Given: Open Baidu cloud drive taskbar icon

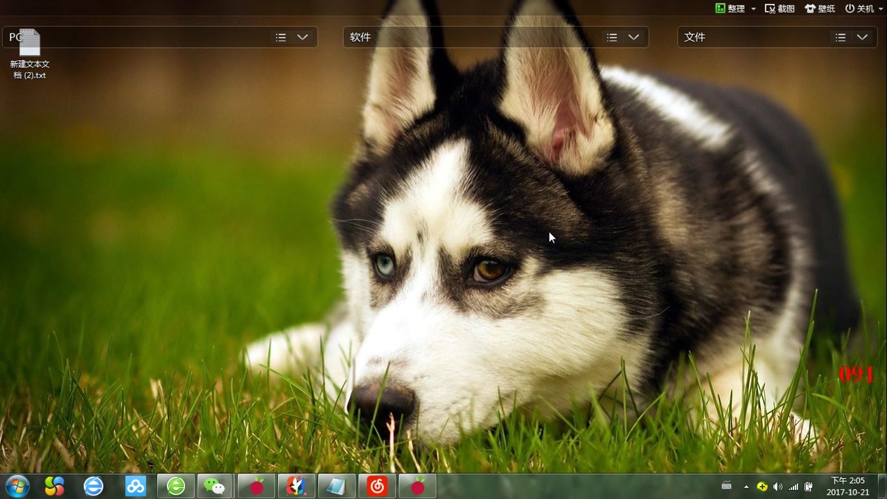Looking at the screenshot, I should (135, 486).
